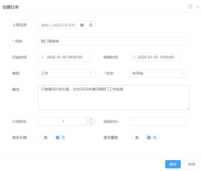Increase 计划时长 with the up arrow

click(91, 119)
